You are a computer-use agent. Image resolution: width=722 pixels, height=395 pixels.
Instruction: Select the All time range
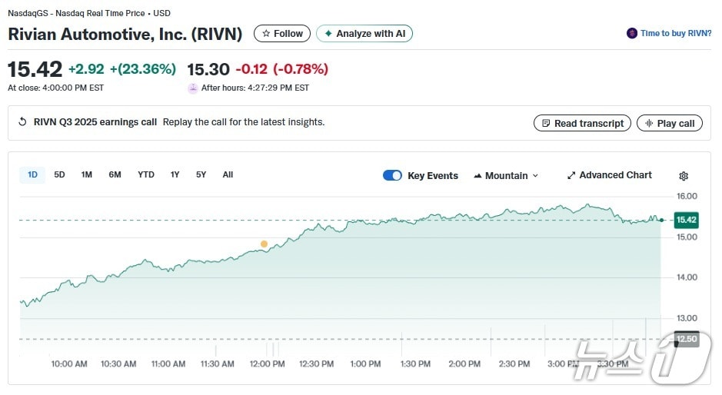point(228,174)
